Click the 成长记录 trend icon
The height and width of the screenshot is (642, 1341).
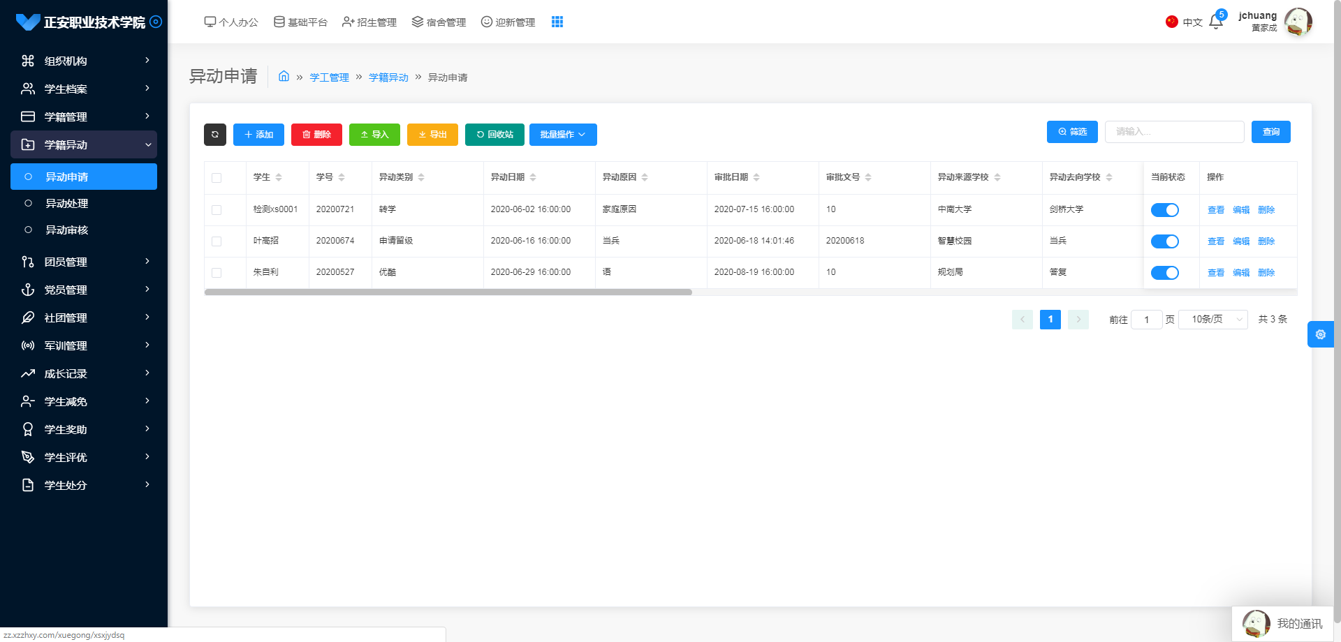pos(28,373)
